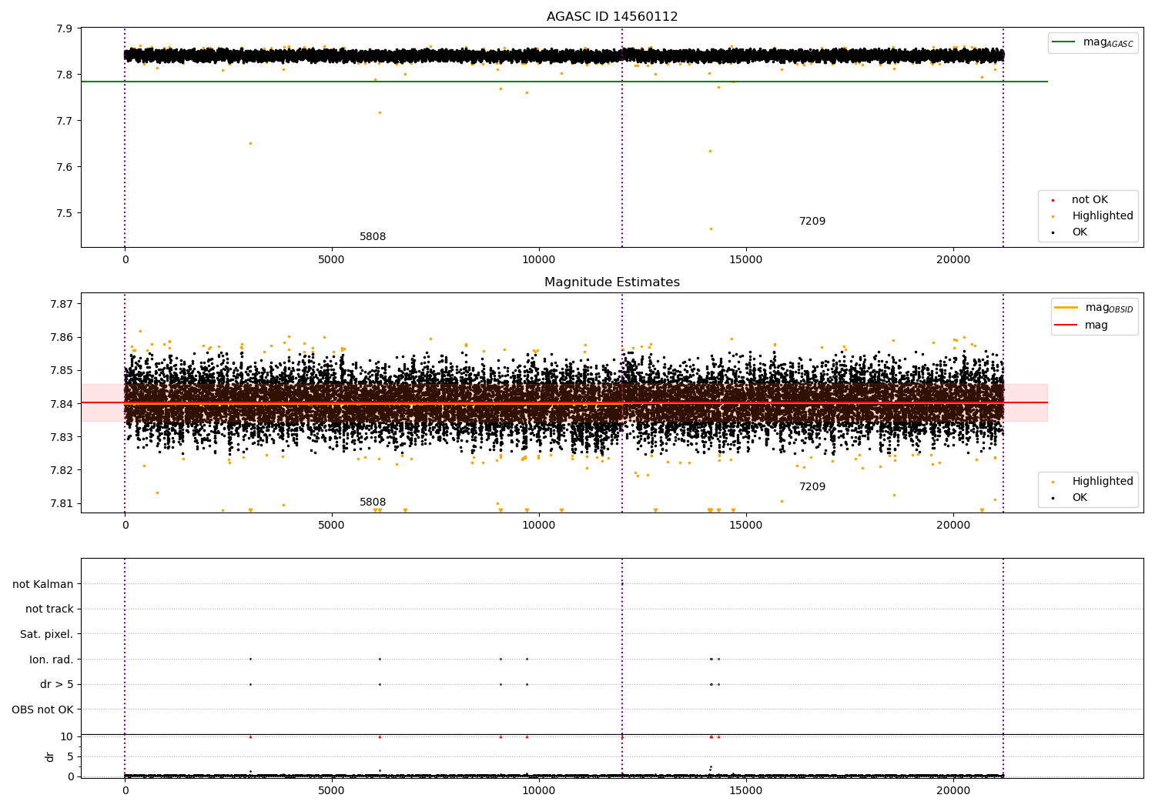
Task: Click the rotated 'dr' y-axis label
Action: (50, 756)
